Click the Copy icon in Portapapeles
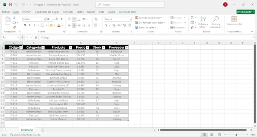The width and height of the screenshot is (257, 137). pyautogui.click(x=14, y=23)
